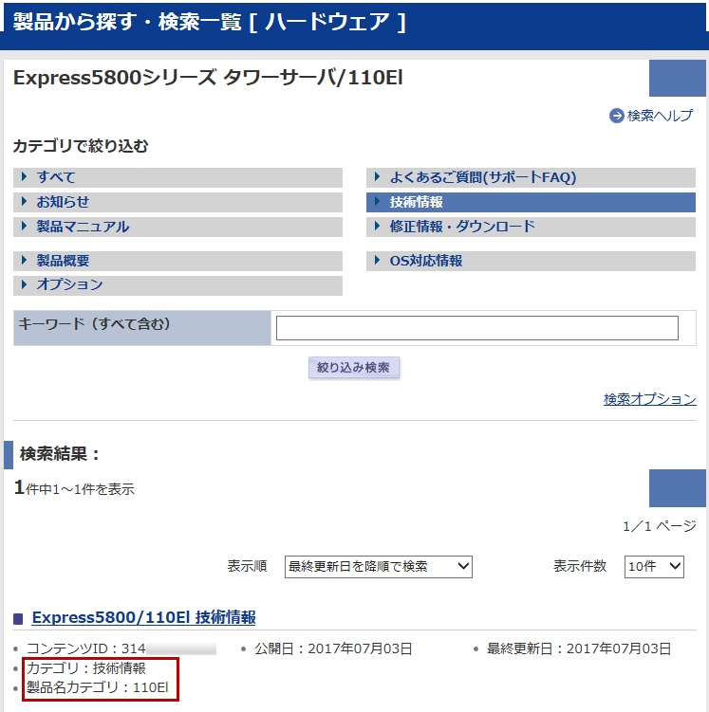Click the square bullet beside Express5800/110El 技術情報
Image resolution: width=709 pixels, height=712 pixels.
[18, 618]
